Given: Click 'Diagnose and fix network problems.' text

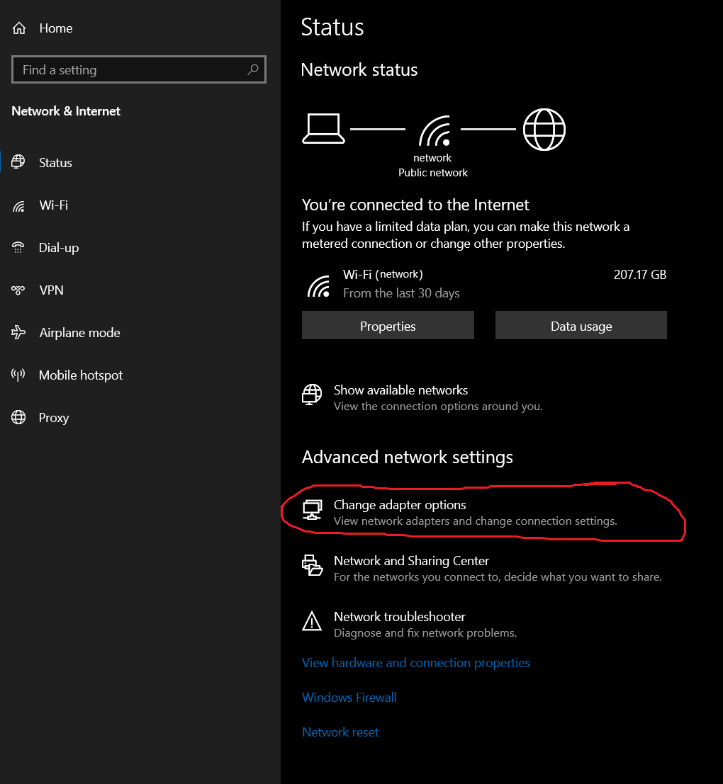Looking at the screenshot, I should click(425, 632).
